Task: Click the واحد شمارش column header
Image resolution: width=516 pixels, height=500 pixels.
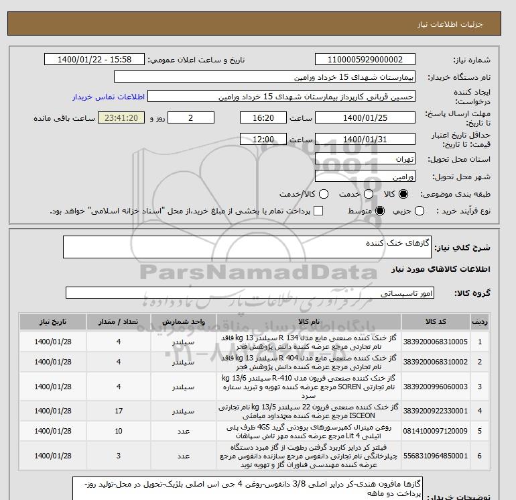Action: coord(184,321)
